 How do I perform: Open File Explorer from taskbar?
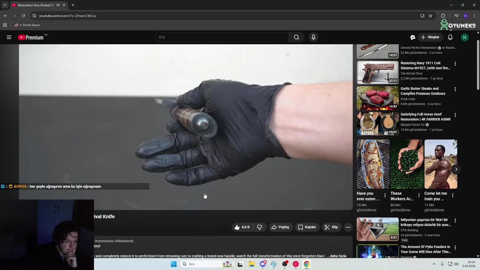[x=252, y=264]
